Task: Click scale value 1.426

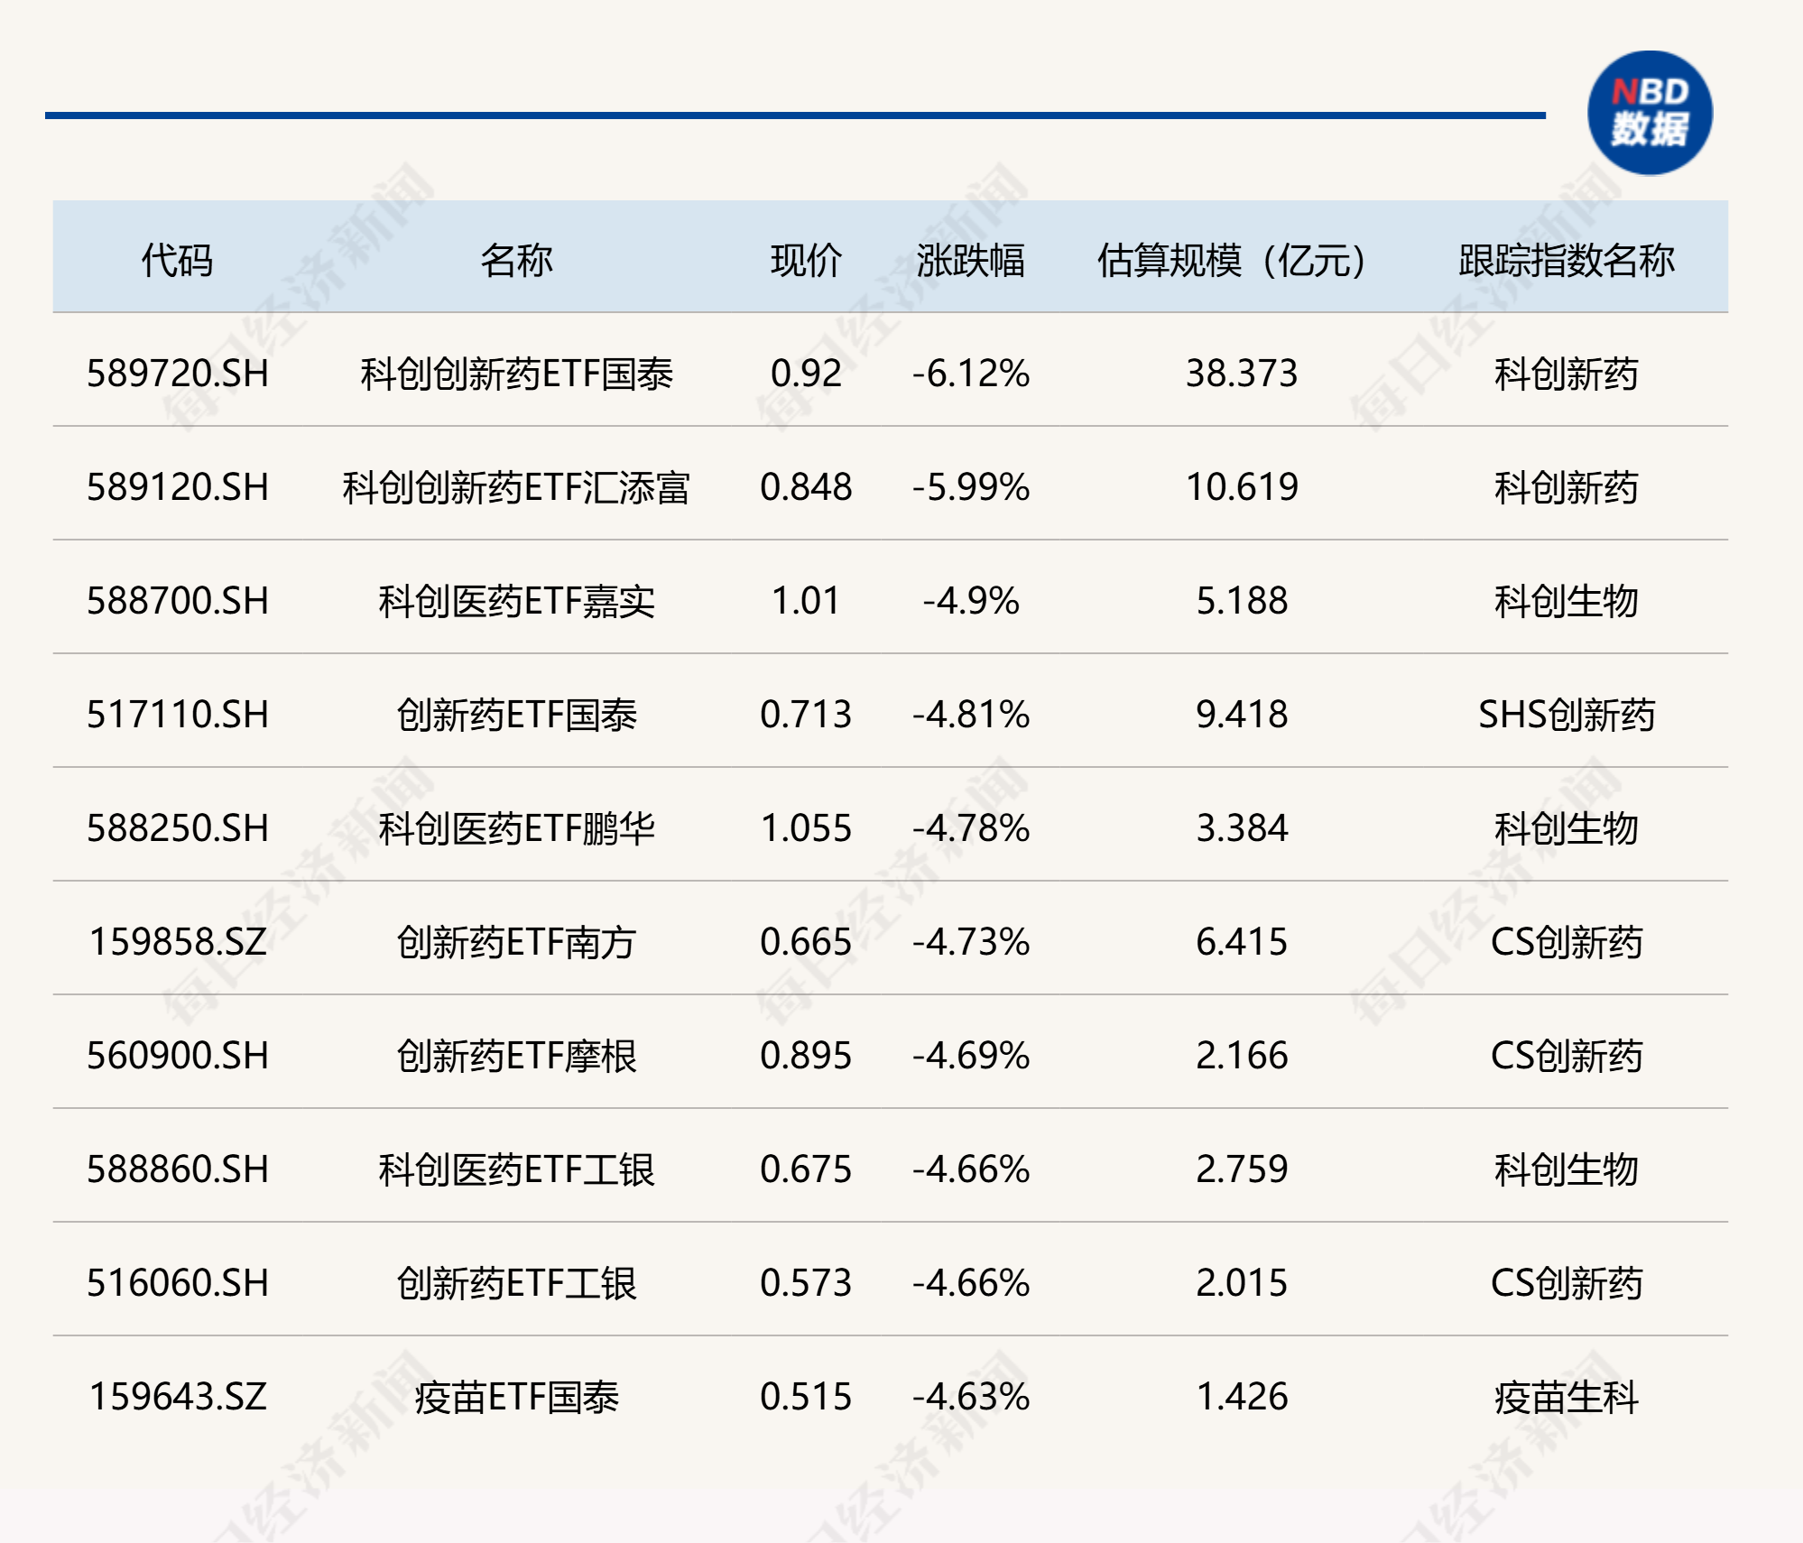Action: (x=1242, y=1396)
